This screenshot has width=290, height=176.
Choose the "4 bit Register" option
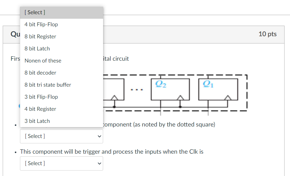tap(40, 109)
